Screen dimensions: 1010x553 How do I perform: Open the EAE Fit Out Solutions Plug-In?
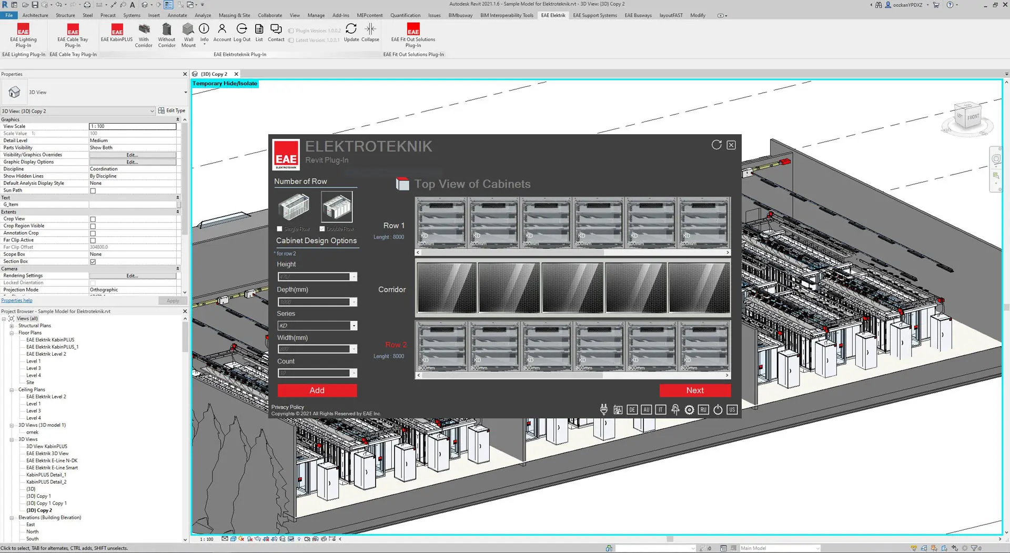pos(413,35)
